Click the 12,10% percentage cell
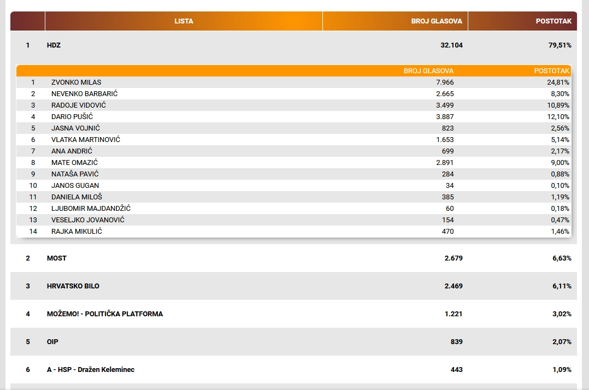This screenshot has height=390, width=589. pos(558,117)
